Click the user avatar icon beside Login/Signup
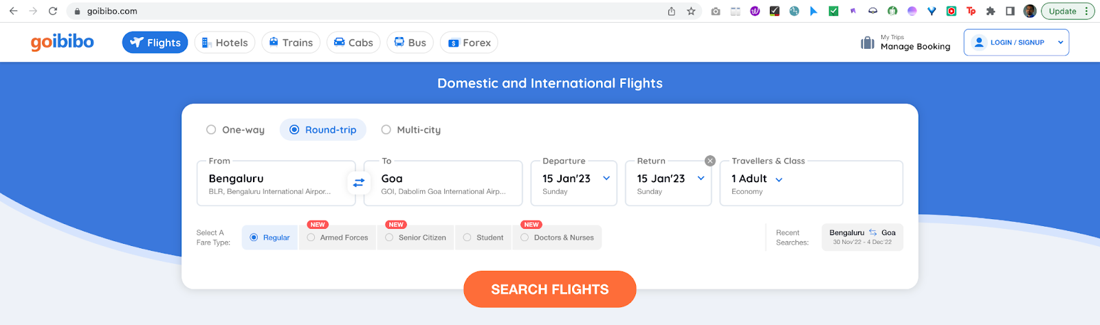The width and height of the screenshot is (1100, 325). pyautogui.click(x=979, y=43)
